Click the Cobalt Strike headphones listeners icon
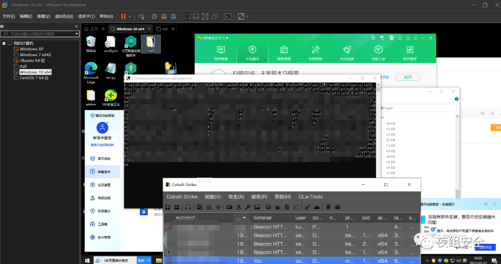Viewport: 501px width, 264px height. click(x=188, y=207)
